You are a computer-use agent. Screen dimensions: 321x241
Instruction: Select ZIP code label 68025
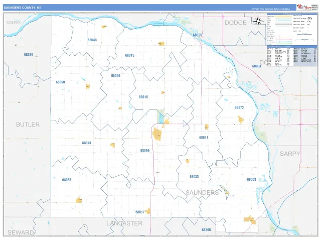197,35
